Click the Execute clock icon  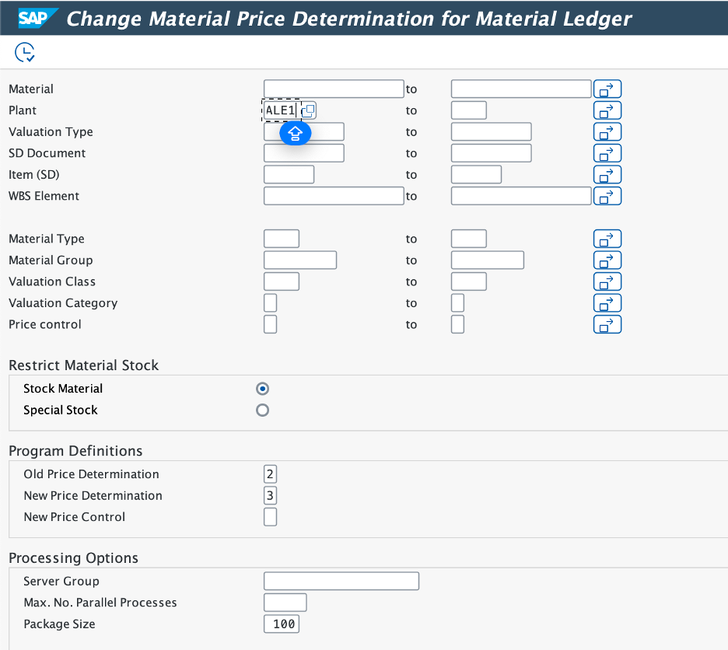coord(24,52)
